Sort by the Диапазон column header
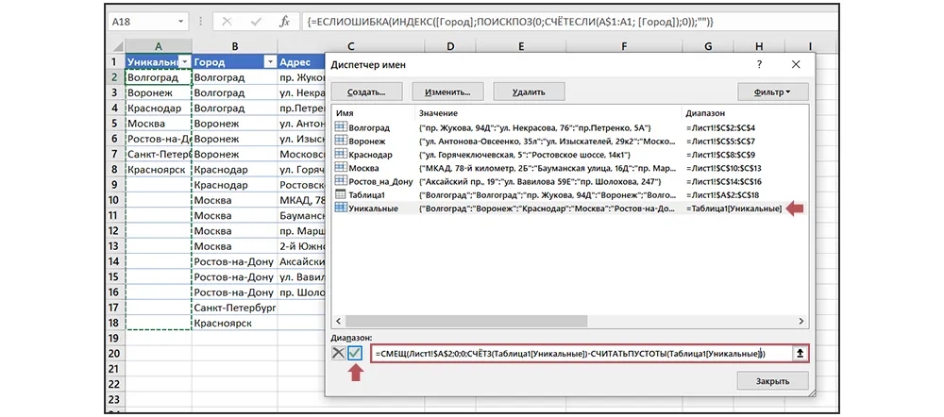 (705, 112)
